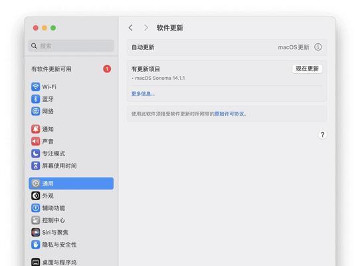Image resolution: width=360 pixels, height=266 pixels.
Task: Minimize with the yellow window button
Action: click(45, 28)
